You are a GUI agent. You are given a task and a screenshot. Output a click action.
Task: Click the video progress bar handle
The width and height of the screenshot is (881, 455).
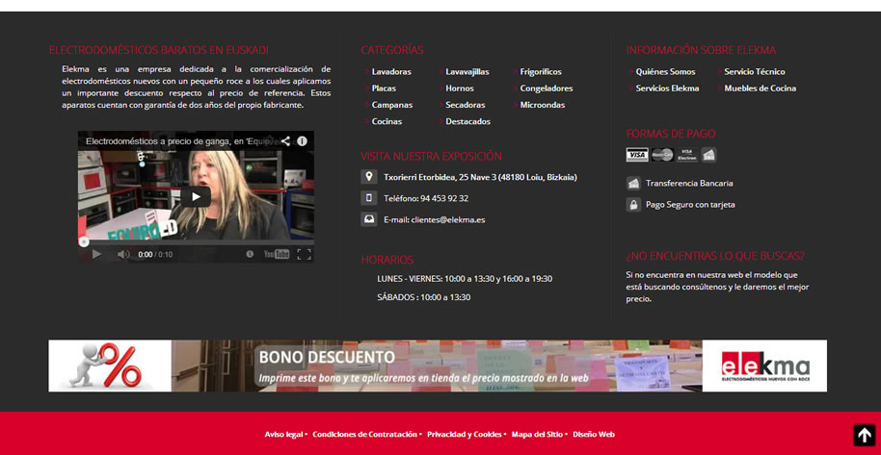tap(84, 242)
